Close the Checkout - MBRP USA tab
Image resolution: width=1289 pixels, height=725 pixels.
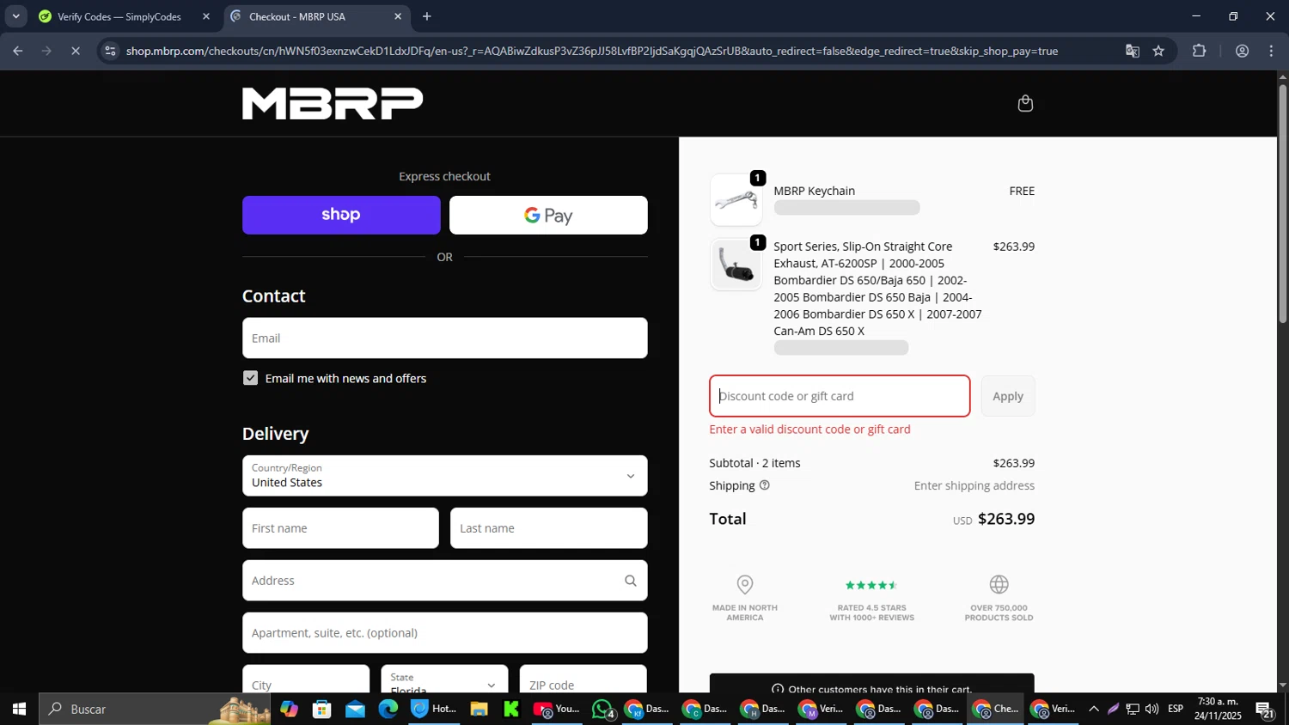pyautogui.click(x=397, y=16)
